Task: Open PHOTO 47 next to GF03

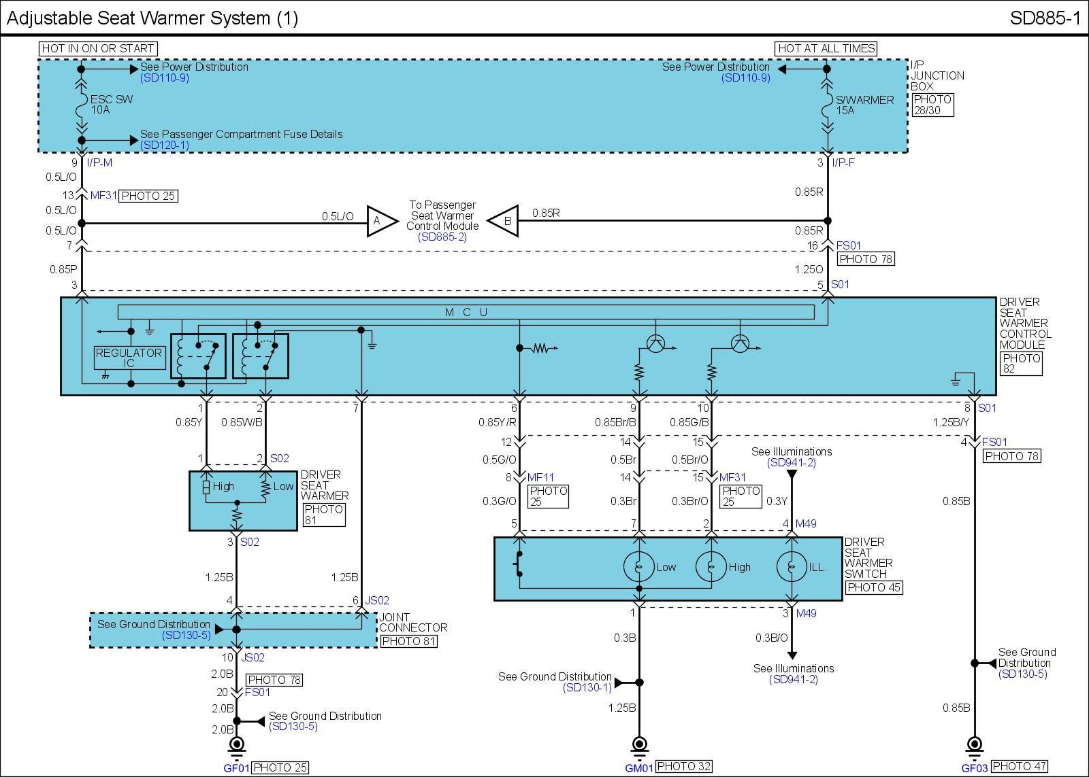Action: pos(1019,767)
